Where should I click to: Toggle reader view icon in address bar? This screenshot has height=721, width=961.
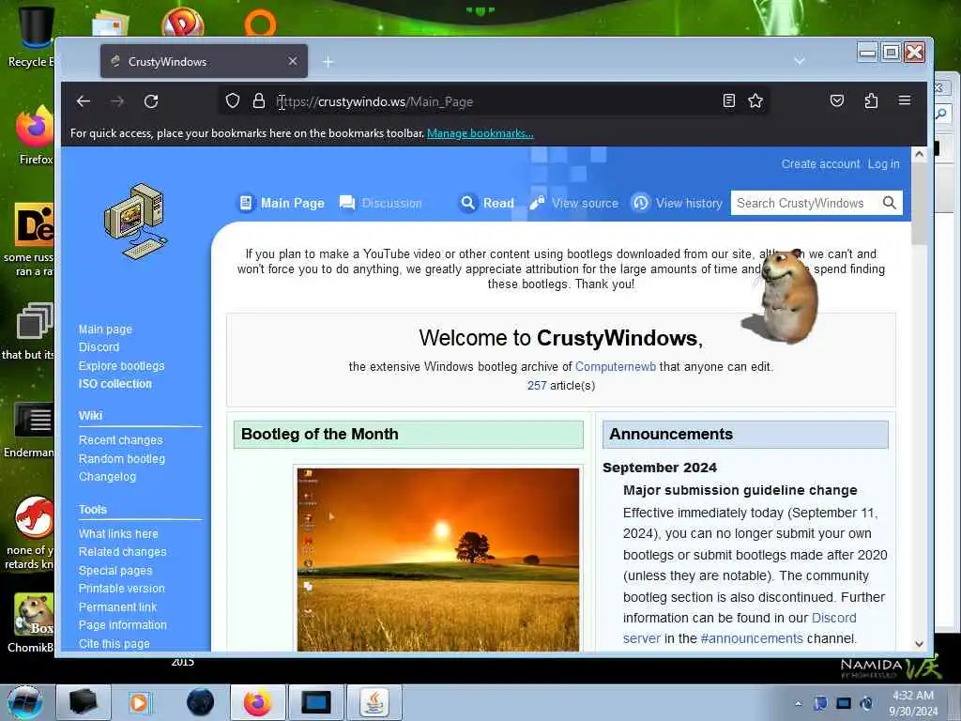[728, 100]
